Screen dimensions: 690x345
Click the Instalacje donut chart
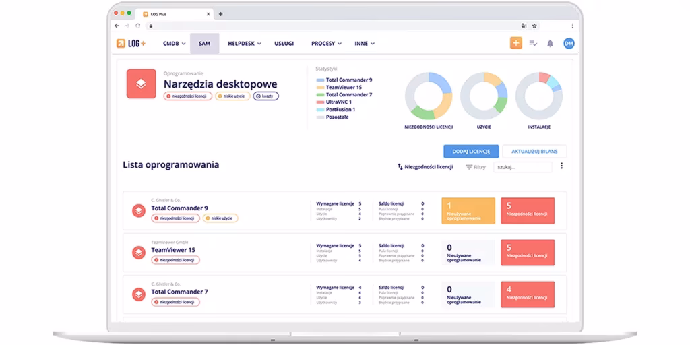[538, 96]
